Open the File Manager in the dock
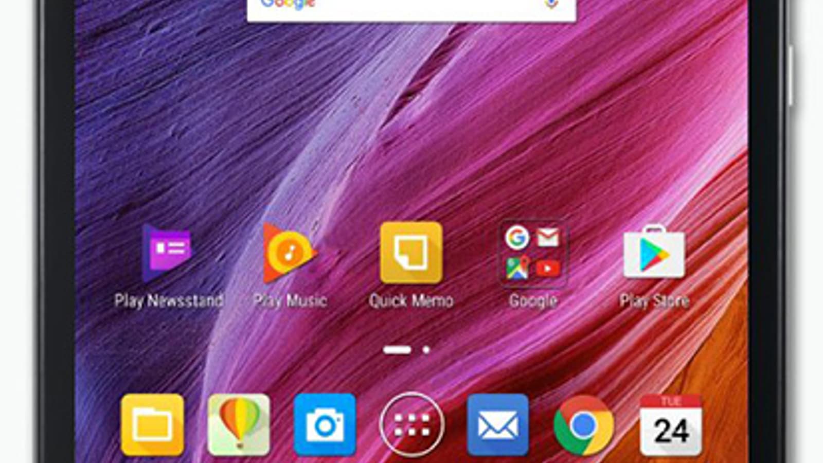This screenshot has width=823, height=463. pos(152,425)
